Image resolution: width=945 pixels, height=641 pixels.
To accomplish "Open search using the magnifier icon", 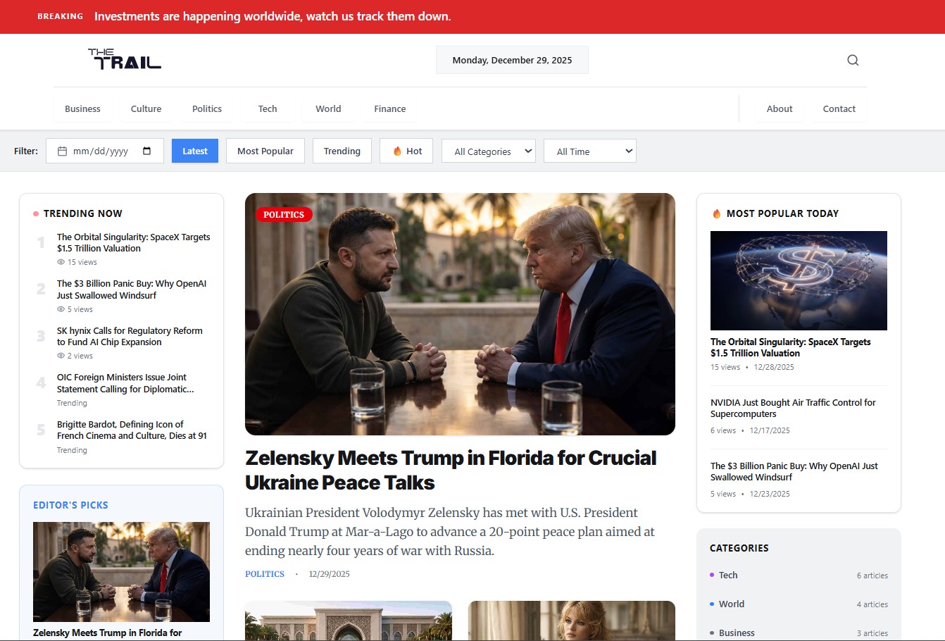I will pyautogui.click(x=853, y=60).
